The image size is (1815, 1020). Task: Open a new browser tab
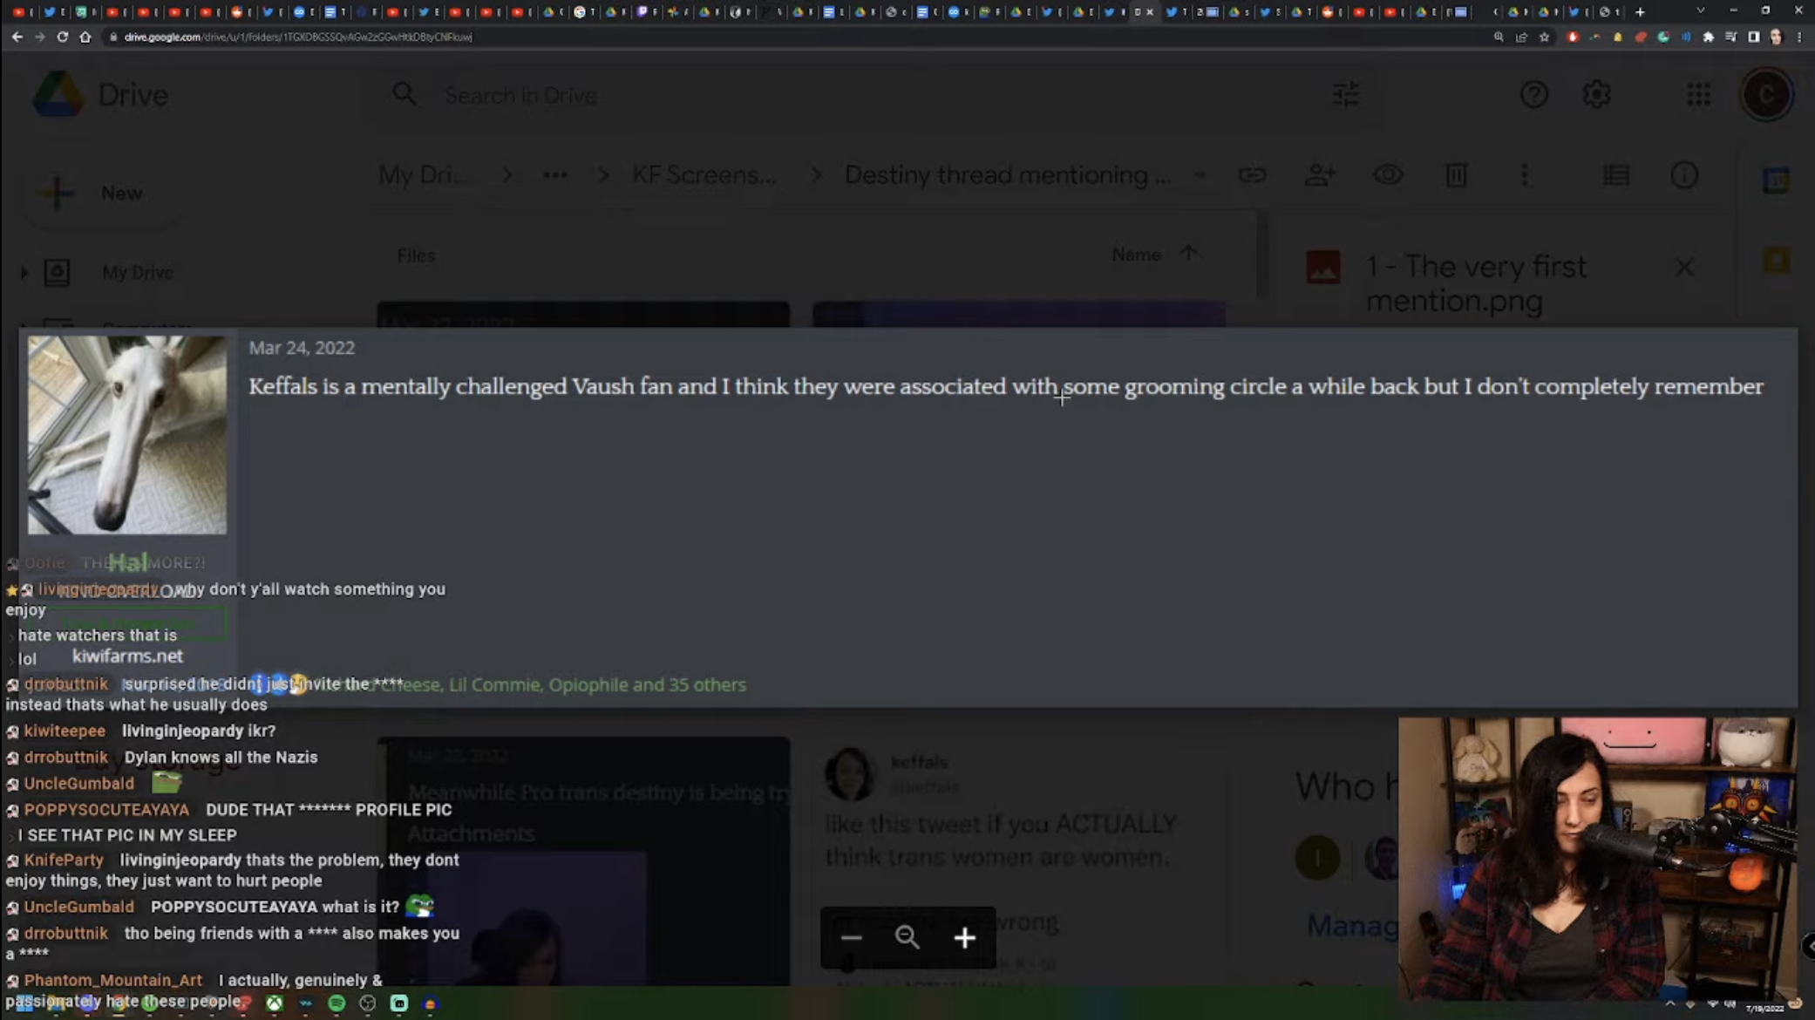point(1640,11)
